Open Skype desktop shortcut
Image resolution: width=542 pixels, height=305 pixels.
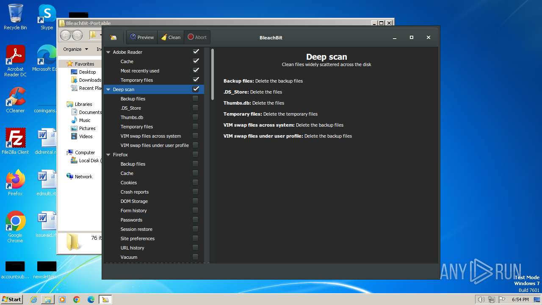point(47,17)
